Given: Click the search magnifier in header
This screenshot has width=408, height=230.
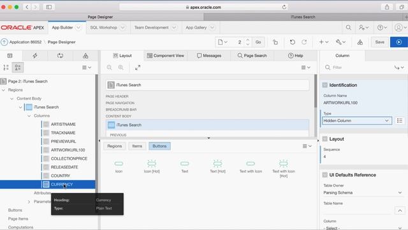Looking at the screenshot, I should [348, 27].
